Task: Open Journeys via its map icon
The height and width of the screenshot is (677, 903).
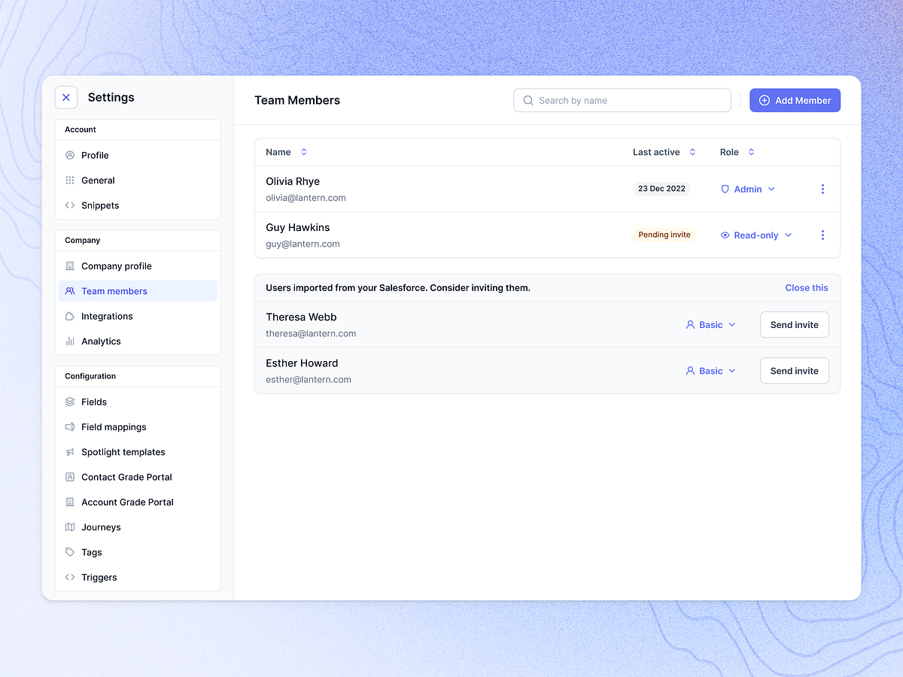Action: [69, 527]
